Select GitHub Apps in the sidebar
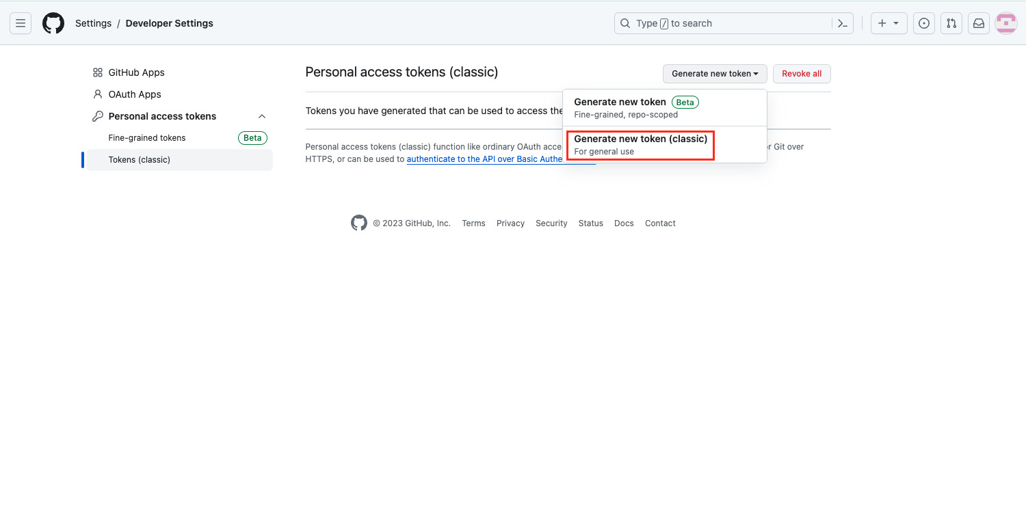 tap(136, 72)
